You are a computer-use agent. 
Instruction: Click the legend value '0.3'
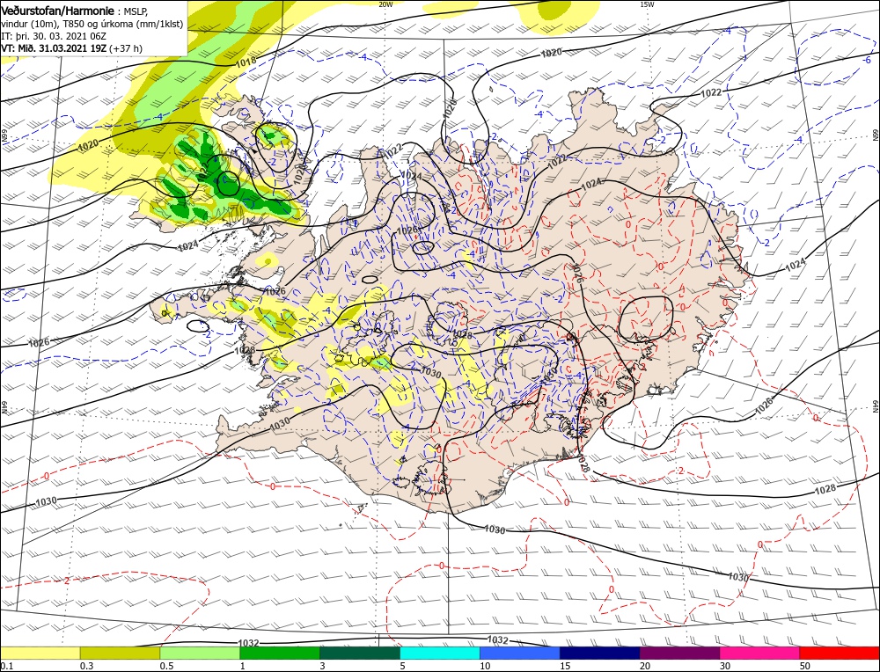(x=86, y=666)
